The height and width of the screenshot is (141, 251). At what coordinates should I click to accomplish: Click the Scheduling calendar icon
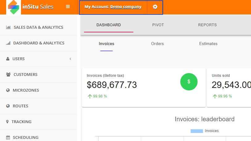pos(8,137)
